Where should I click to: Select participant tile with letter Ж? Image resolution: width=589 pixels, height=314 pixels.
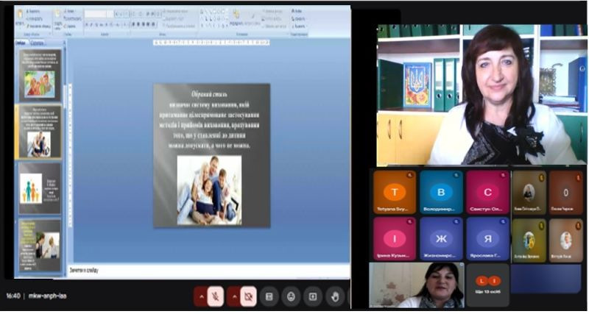pos(441,239)
